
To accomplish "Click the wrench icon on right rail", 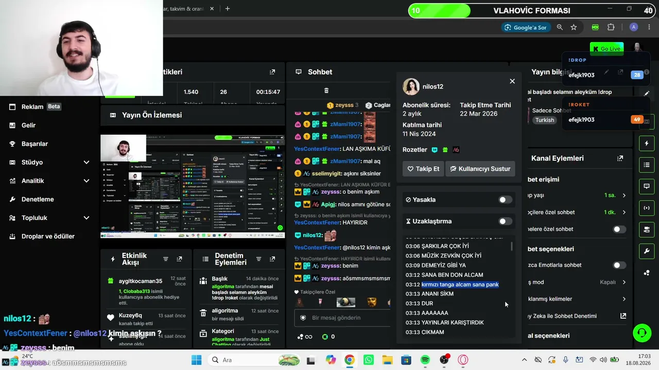I will 647,251.
